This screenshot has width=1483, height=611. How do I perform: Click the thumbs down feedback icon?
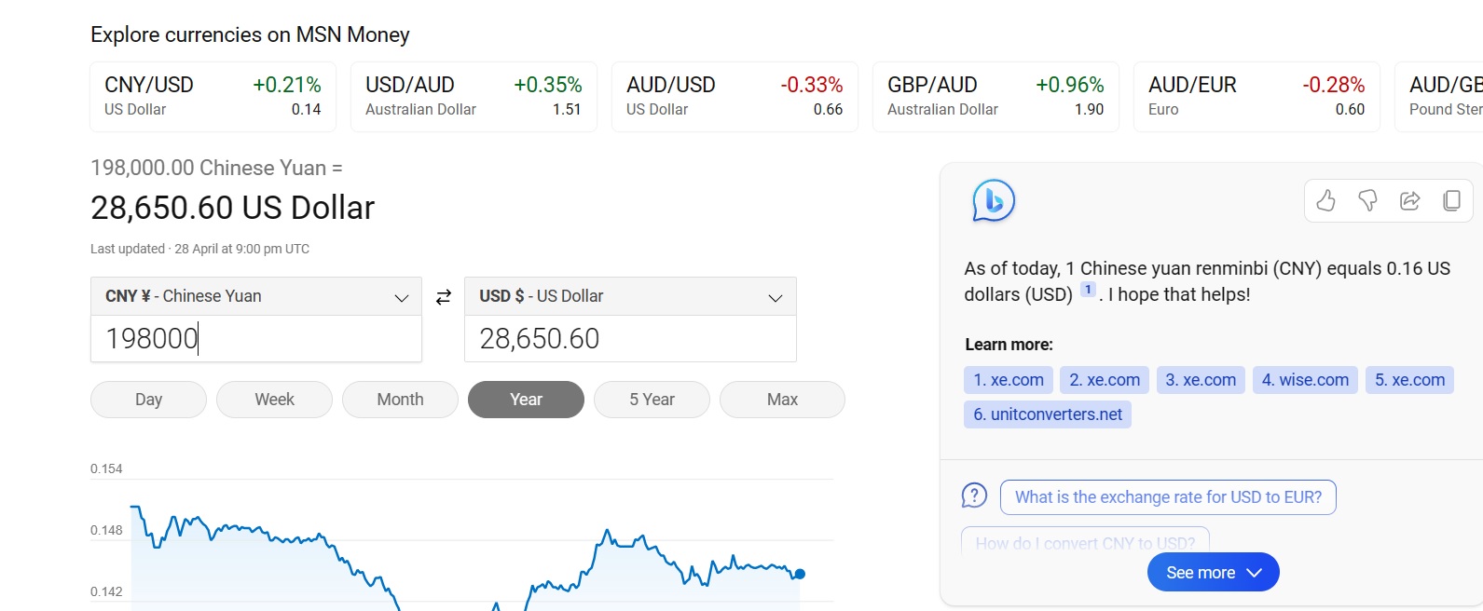point(1367,200)
